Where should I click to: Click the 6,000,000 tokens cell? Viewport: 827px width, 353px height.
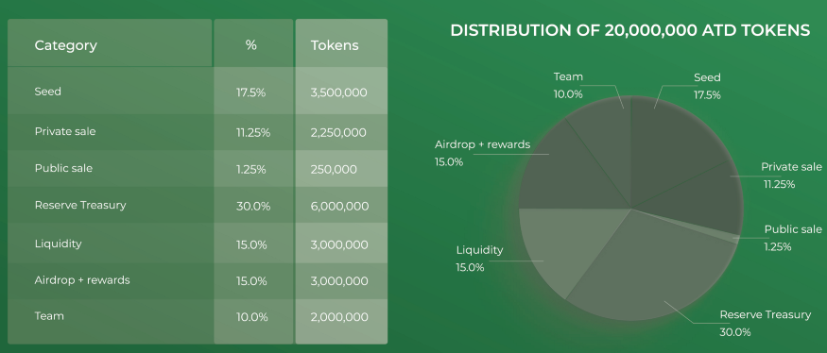coord(339,207)
